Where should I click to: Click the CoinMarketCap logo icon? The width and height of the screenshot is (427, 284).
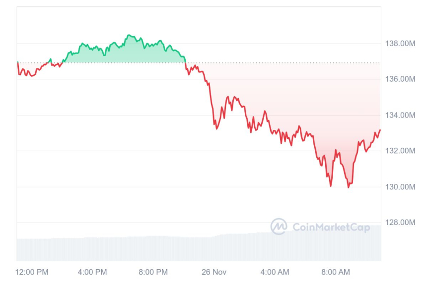pos(279,227)
